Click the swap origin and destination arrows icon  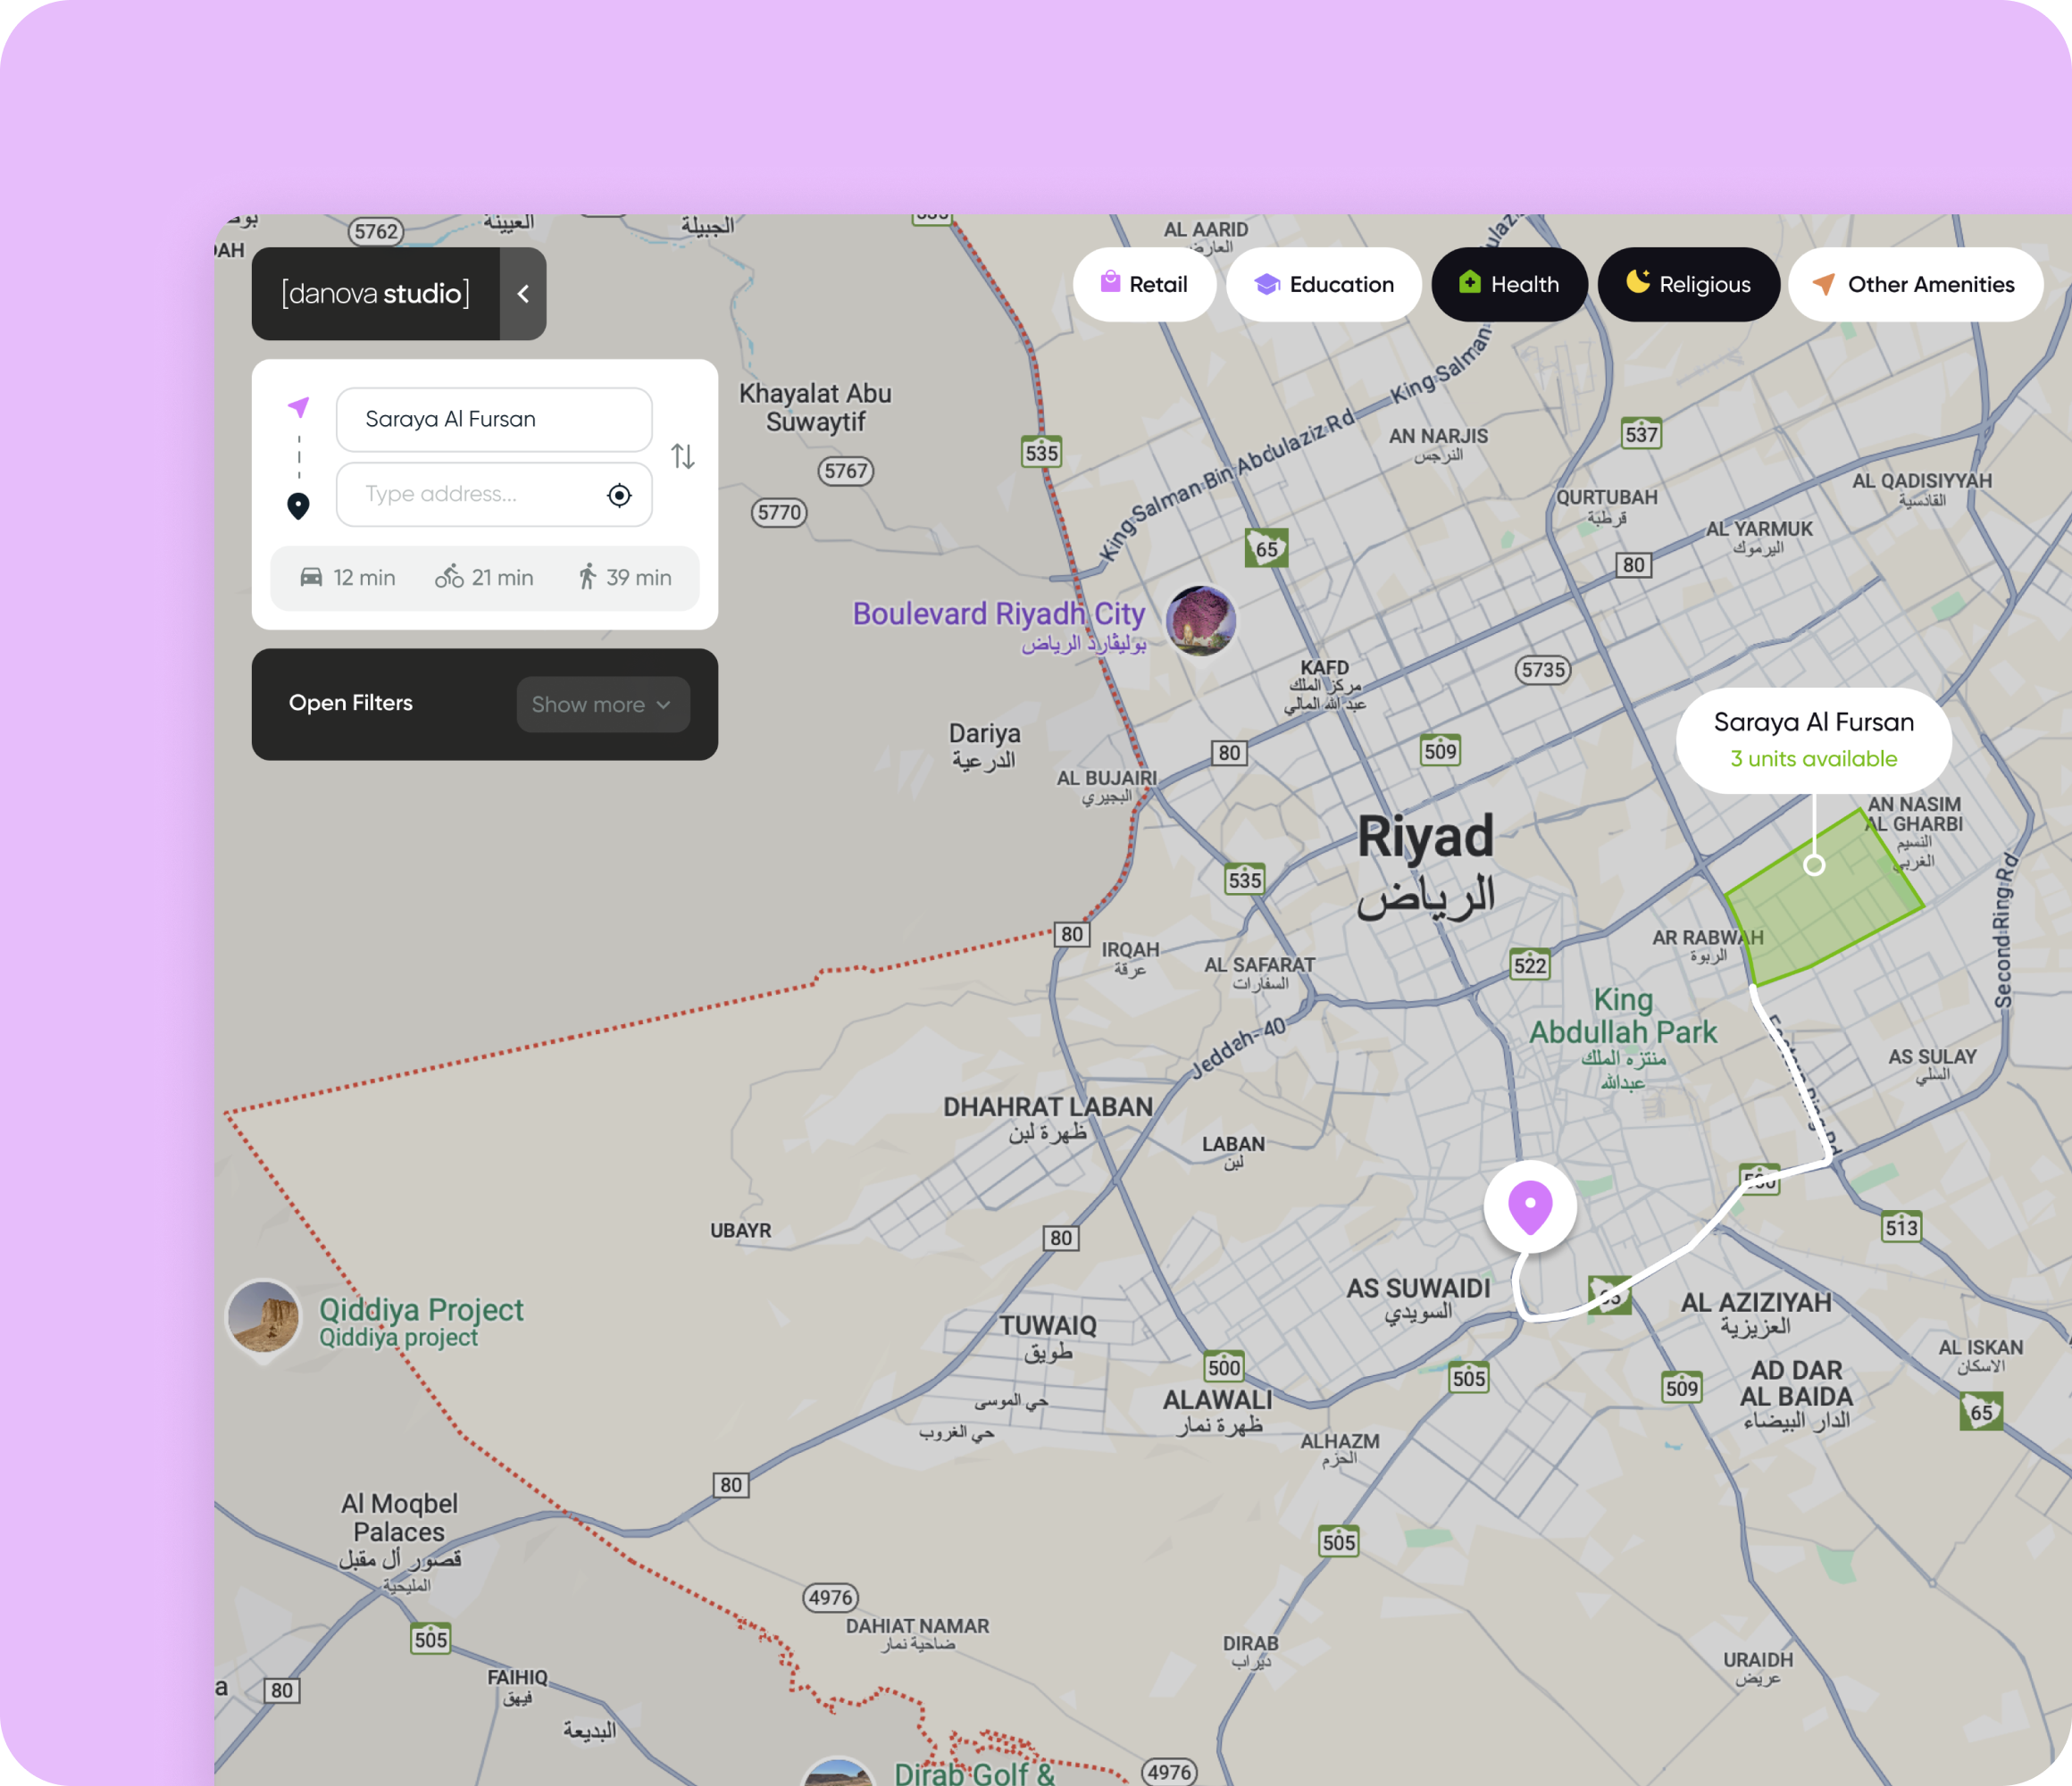coord(684,456)
